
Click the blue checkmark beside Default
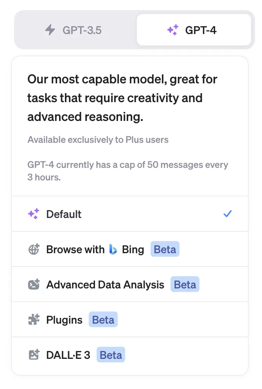point(227,214)
